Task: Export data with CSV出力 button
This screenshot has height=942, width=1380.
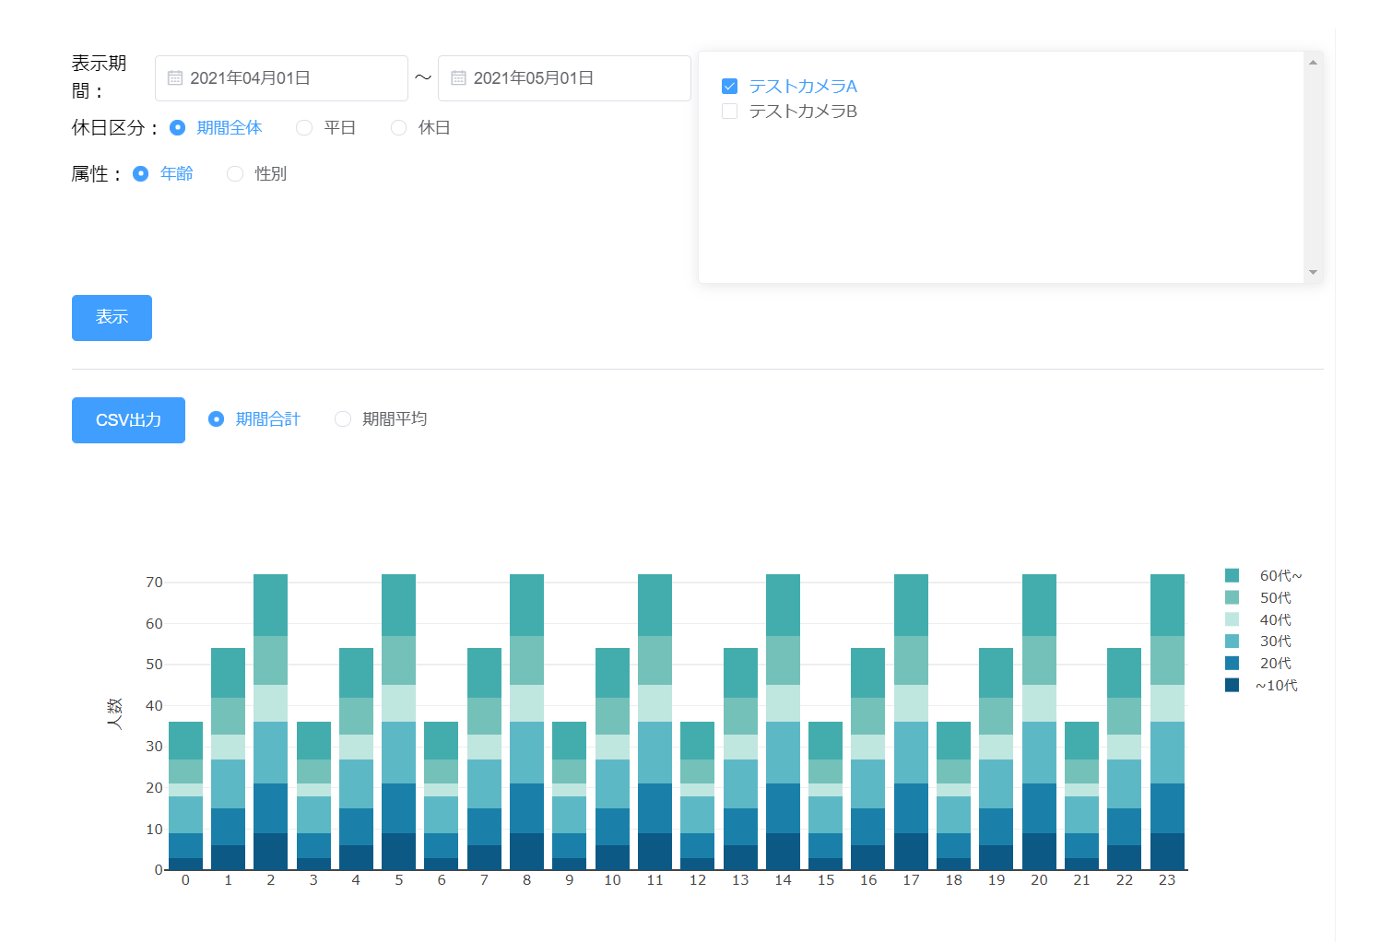Action: click(128, 420)
